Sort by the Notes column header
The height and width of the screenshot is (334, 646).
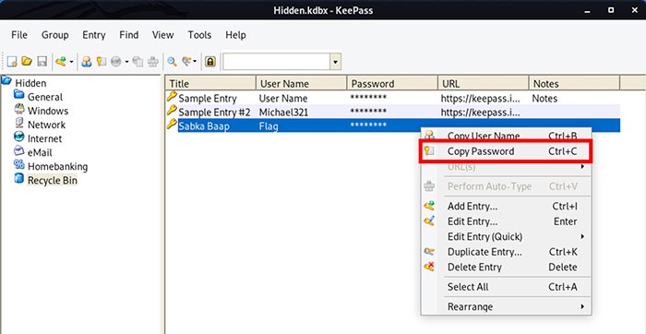(x=574, y=84)
